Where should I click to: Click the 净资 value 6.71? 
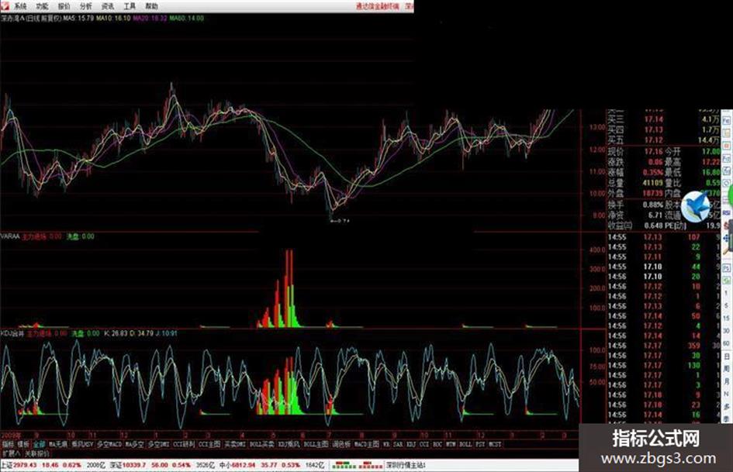click(655, 215)
